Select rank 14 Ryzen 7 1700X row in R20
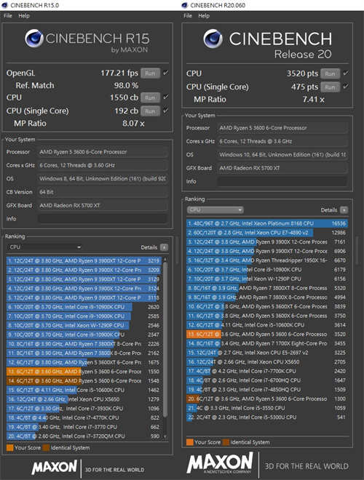364x480 pixels. pos(267,343)
